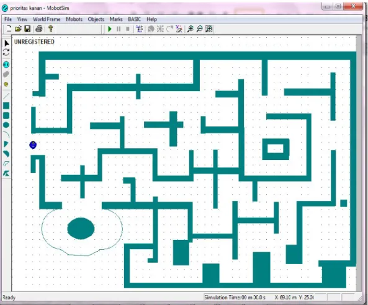Select the line drawing tool
The width and height of the screenshot is (368, 305).
click(x=6, y=96)
